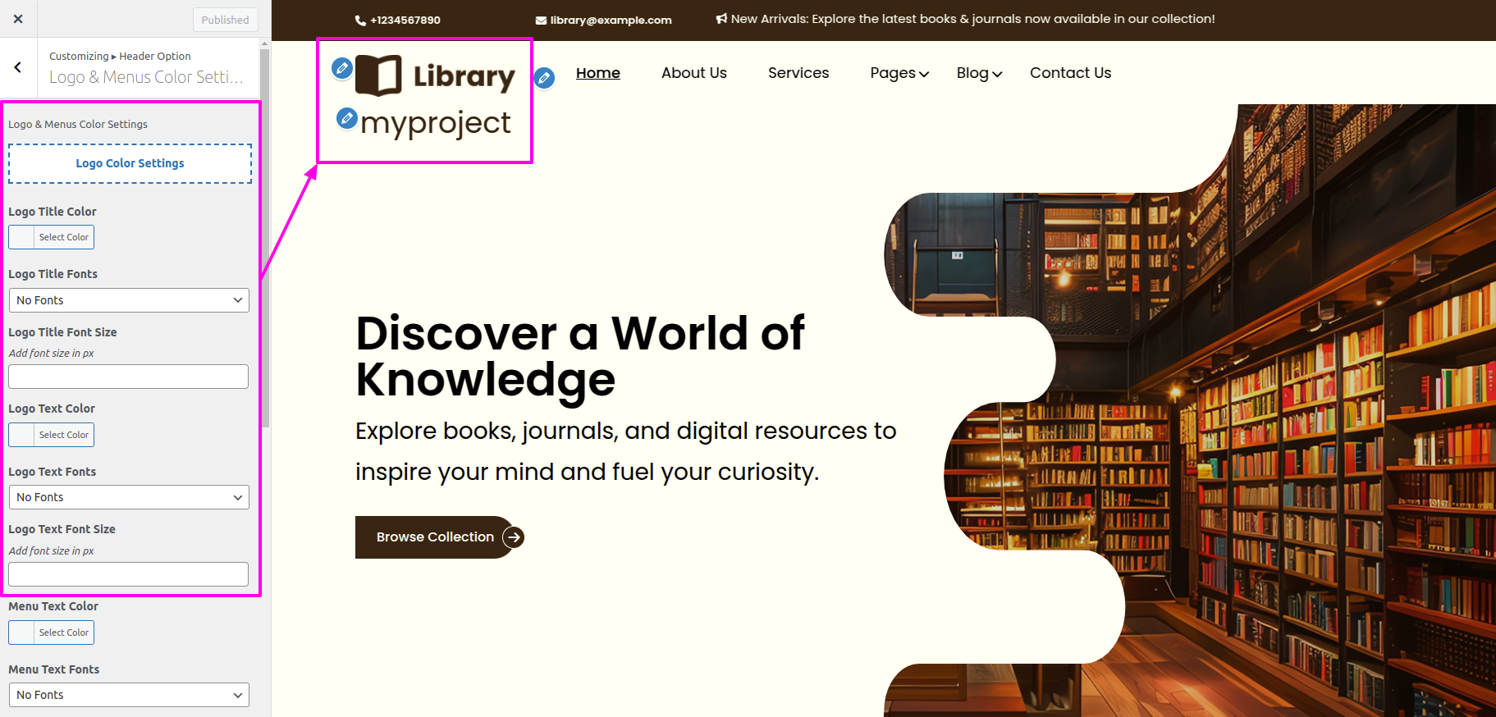Click the edit pencil beside the logo image
This screenshot has height=717, width=1496.
342,68
